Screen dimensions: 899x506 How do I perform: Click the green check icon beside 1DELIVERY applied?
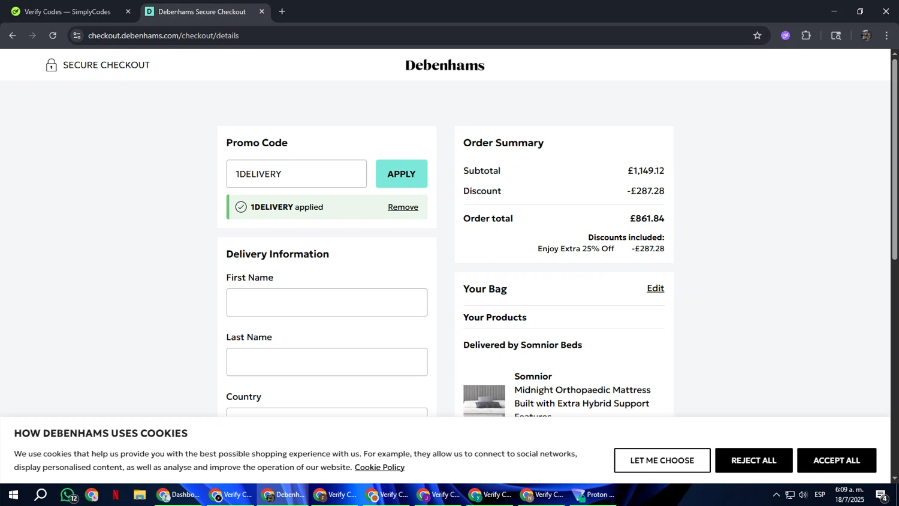(x=241, y=207)
